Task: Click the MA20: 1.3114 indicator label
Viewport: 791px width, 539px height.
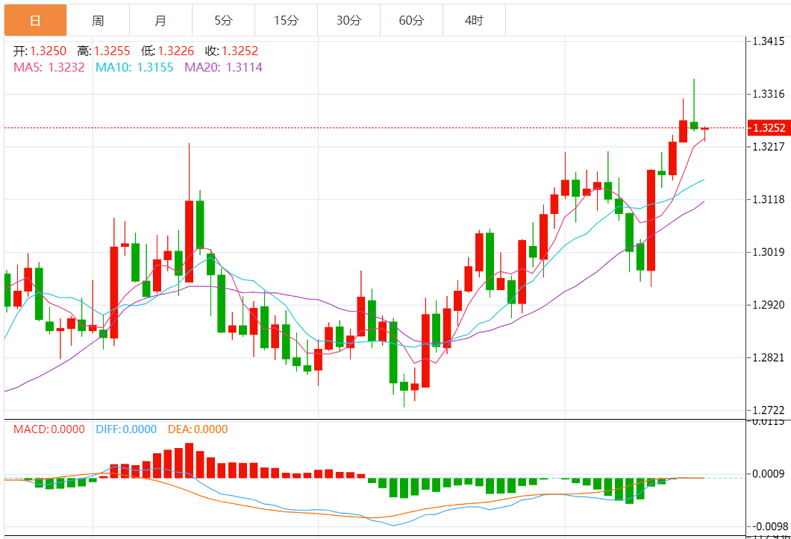Action: [223, 68]
